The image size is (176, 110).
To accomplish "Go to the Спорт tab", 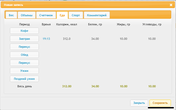I will [76, 15].
